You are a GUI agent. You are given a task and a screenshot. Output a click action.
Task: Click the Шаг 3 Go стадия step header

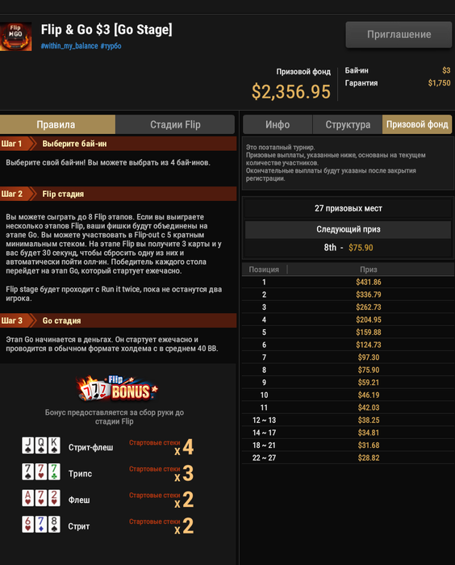tap(118, 320)
